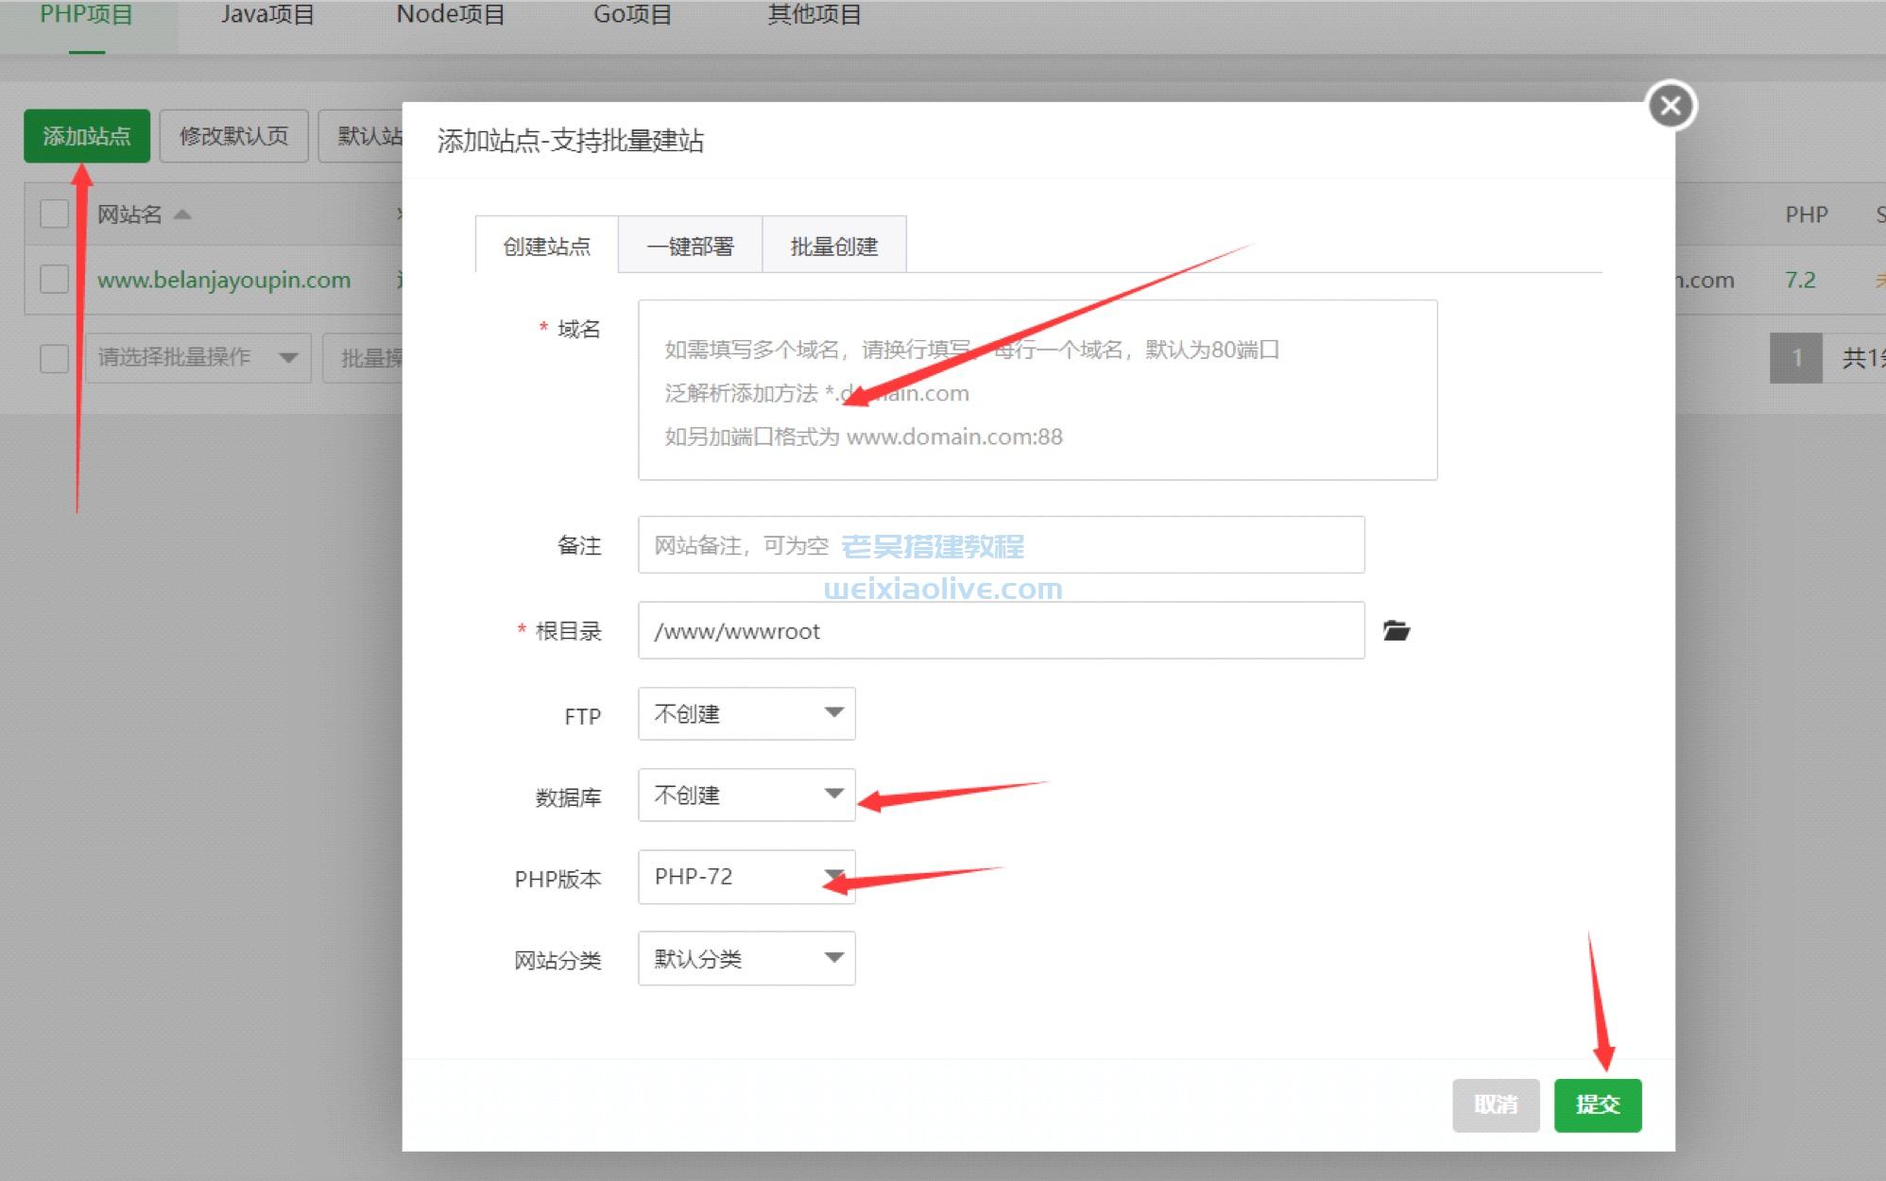
Task: Click the folder browse icon beside 根目录
Action: (1398, 631)
